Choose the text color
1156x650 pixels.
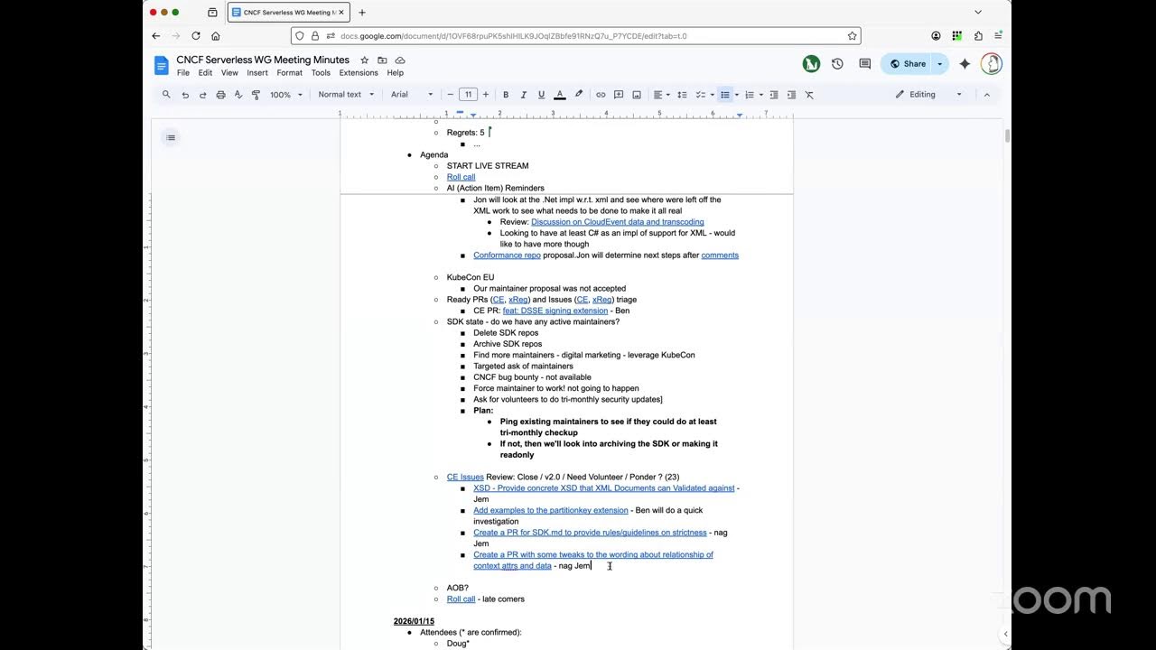[560, 94]
